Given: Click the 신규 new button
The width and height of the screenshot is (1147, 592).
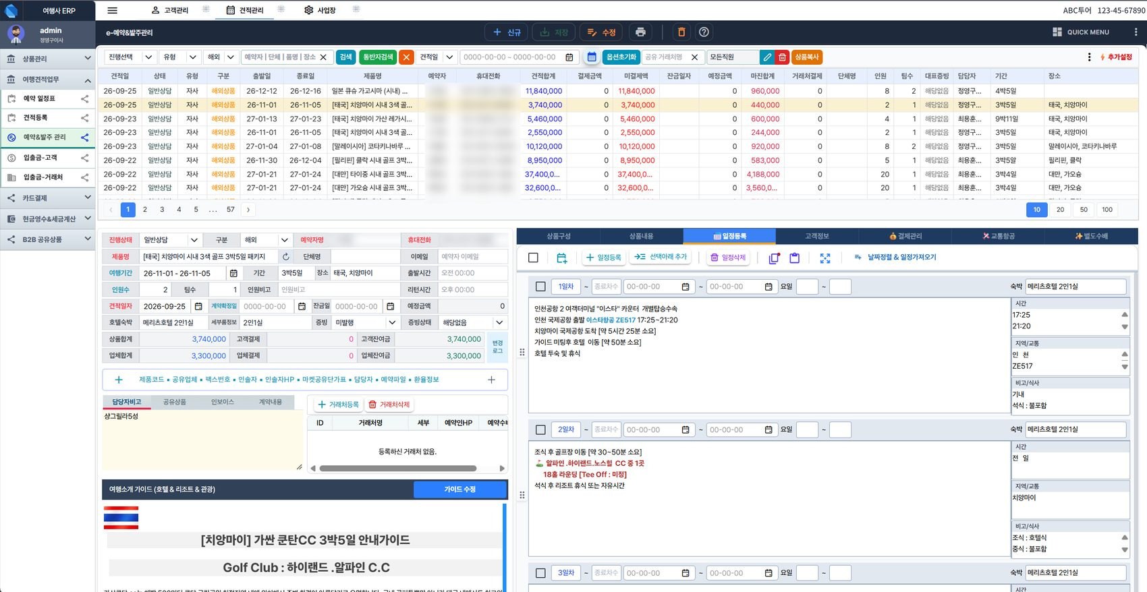Looking at the screenshot, I should [507, 32].
